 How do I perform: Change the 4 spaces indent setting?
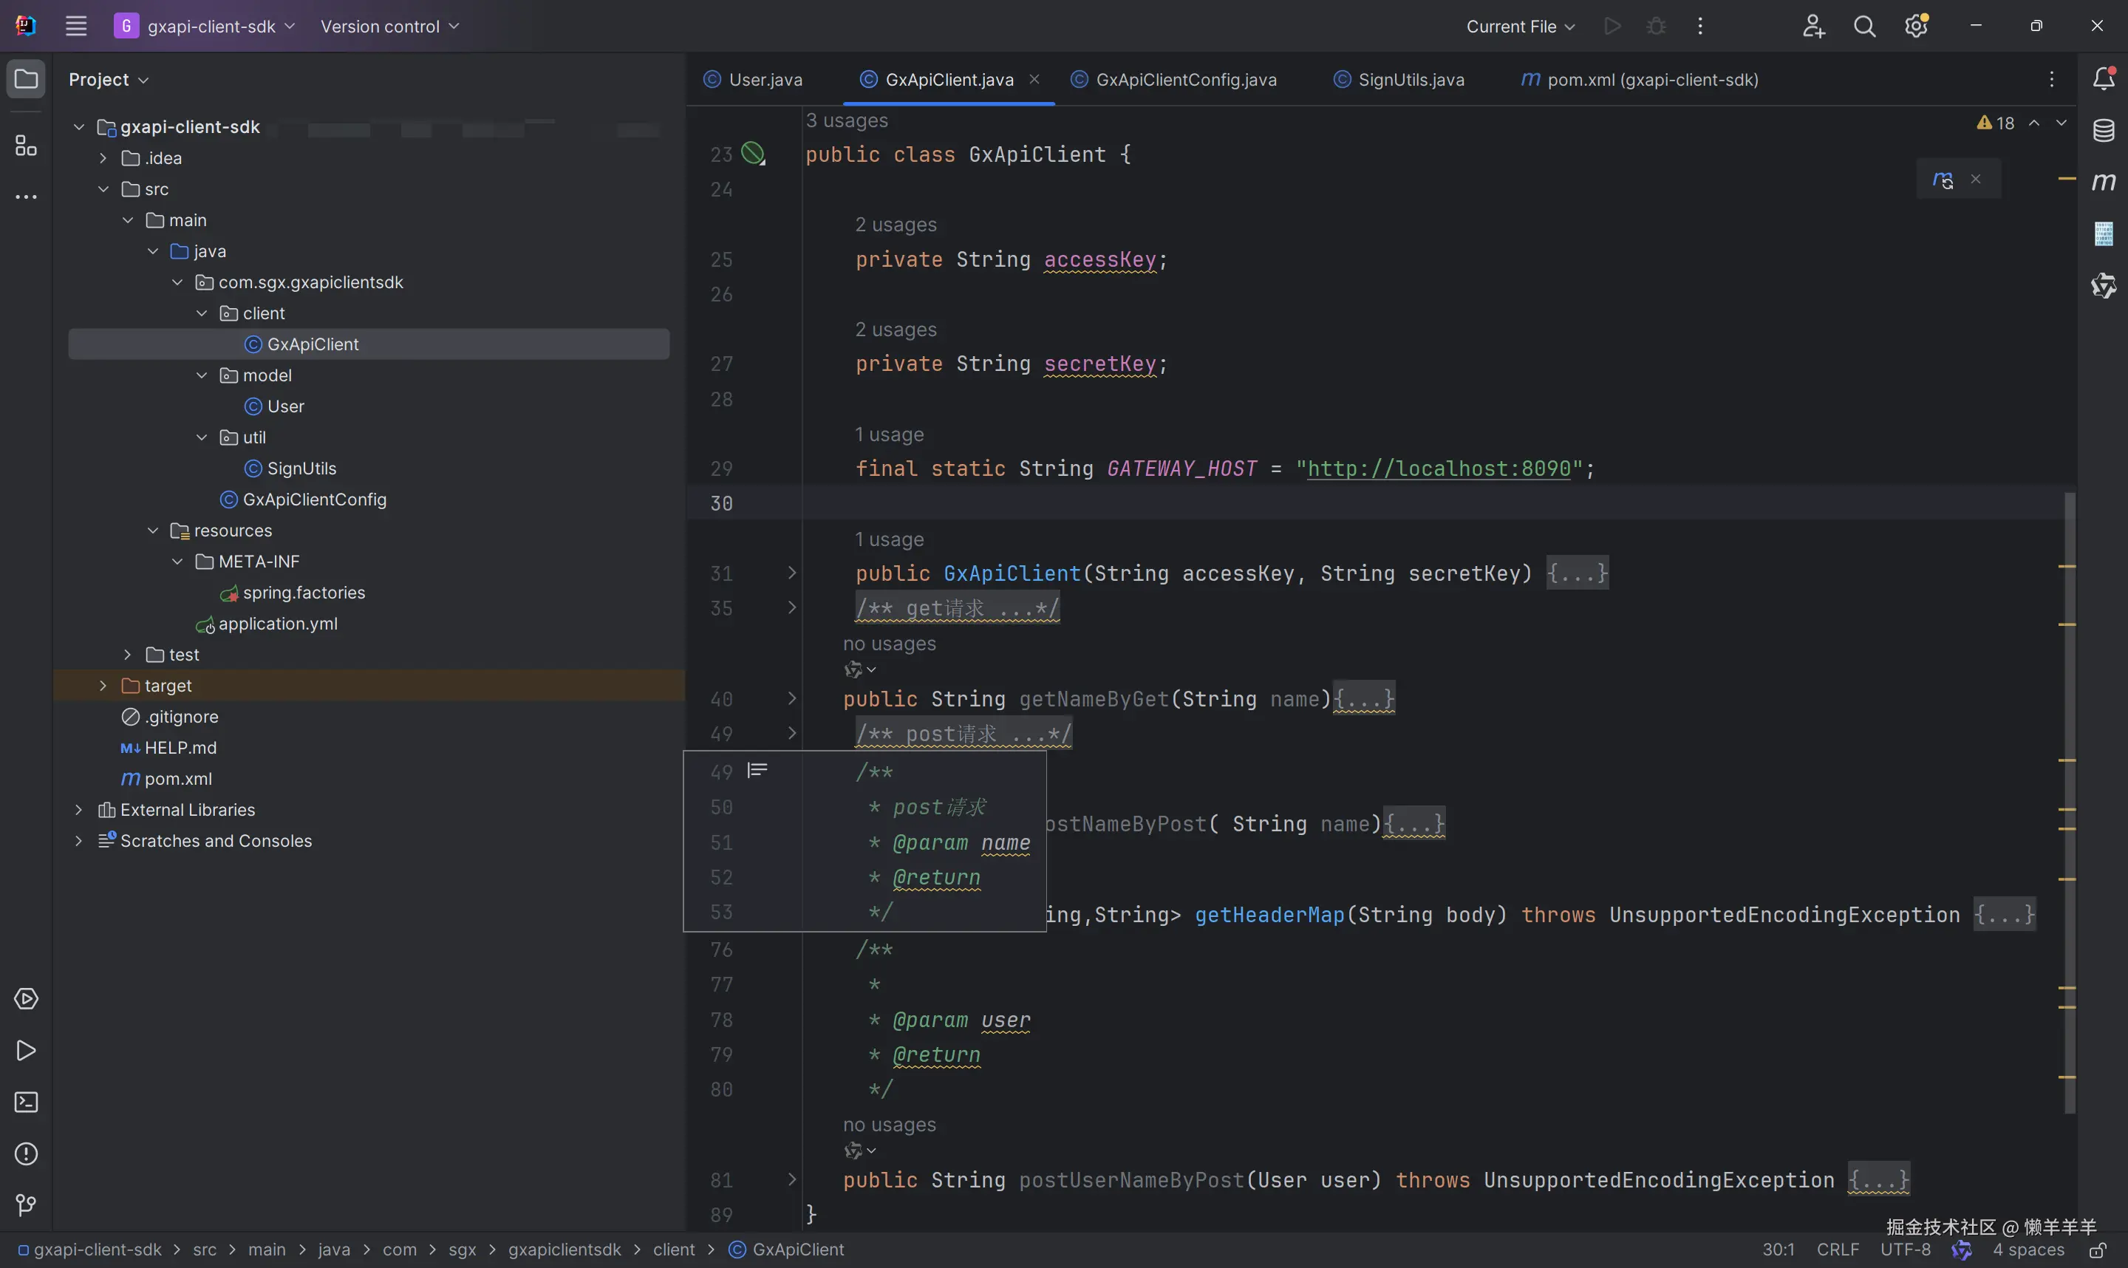tap(2029, 1250)
